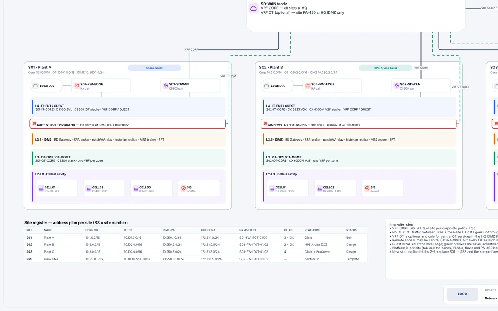This screenshot has height=311, width=498.
Task: Click the S01-FW-ITOT firewall icon
Action: click(34, 124)
